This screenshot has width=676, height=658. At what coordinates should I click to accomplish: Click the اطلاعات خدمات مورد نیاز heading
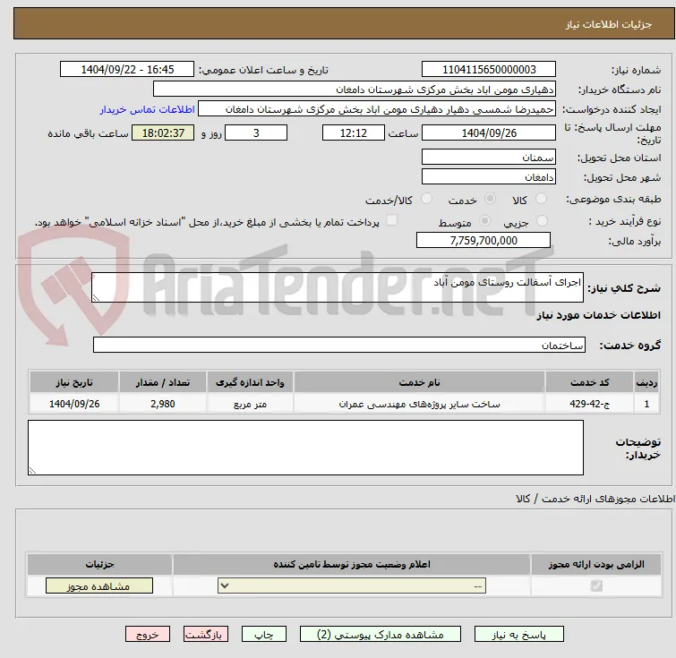pyautogui.click(x=598, y=315)
